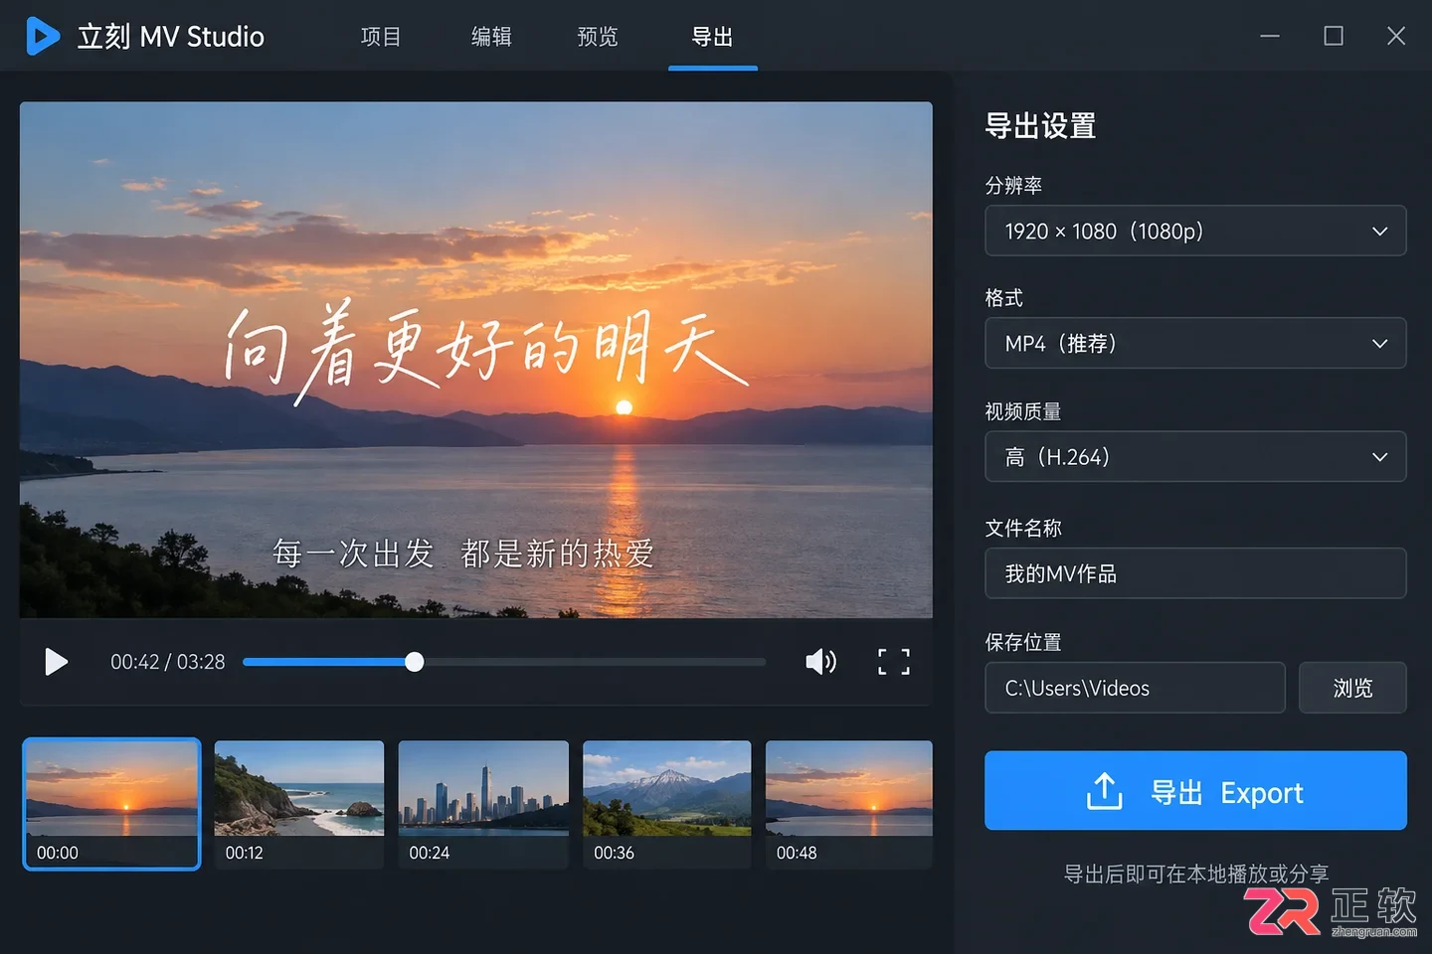Viewport: 1432px width, 954px height.
Task: Expand the resolution dropdown chevron arrow
Action: [1379, 232]
